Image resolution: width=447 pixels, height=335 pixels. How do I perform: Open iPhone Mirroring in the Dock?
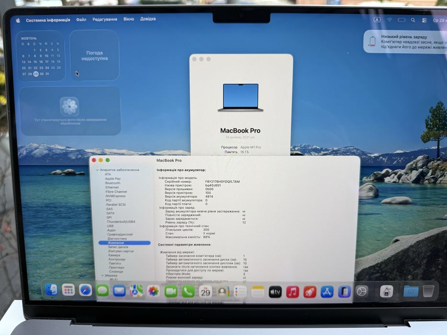[x=344, y=292]
